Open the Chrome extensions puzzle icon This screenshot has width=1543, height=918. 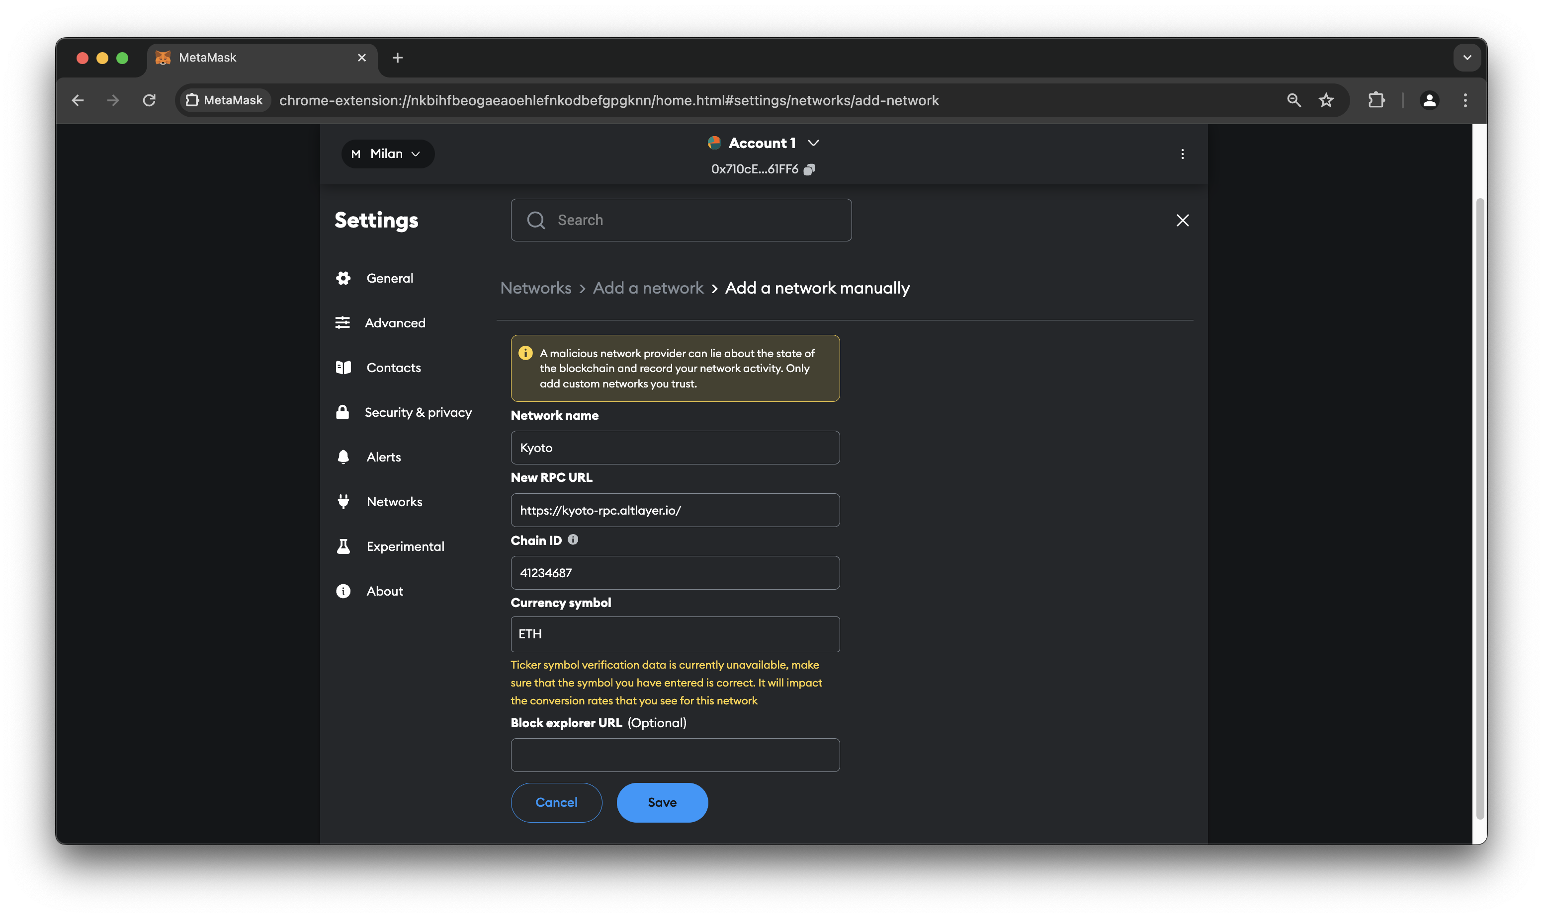pyautogui.click(x=1376, y=100)
